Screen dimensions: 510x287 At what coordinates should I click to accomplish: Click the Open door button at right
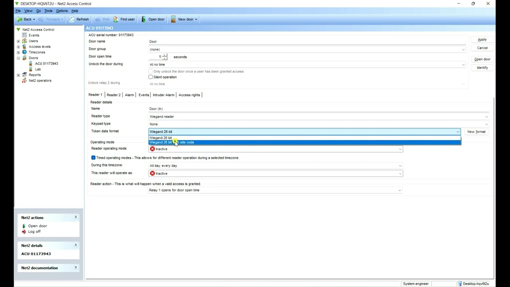tap(482, 59)
